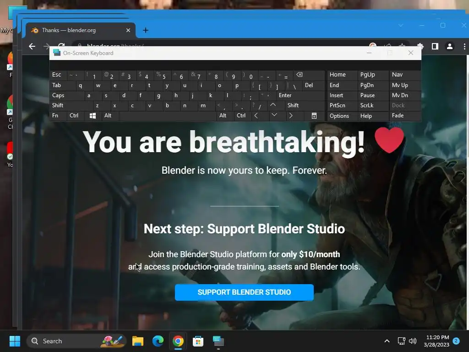
Task: Toggle the left Ctrl key
Action: coord(76,116)
